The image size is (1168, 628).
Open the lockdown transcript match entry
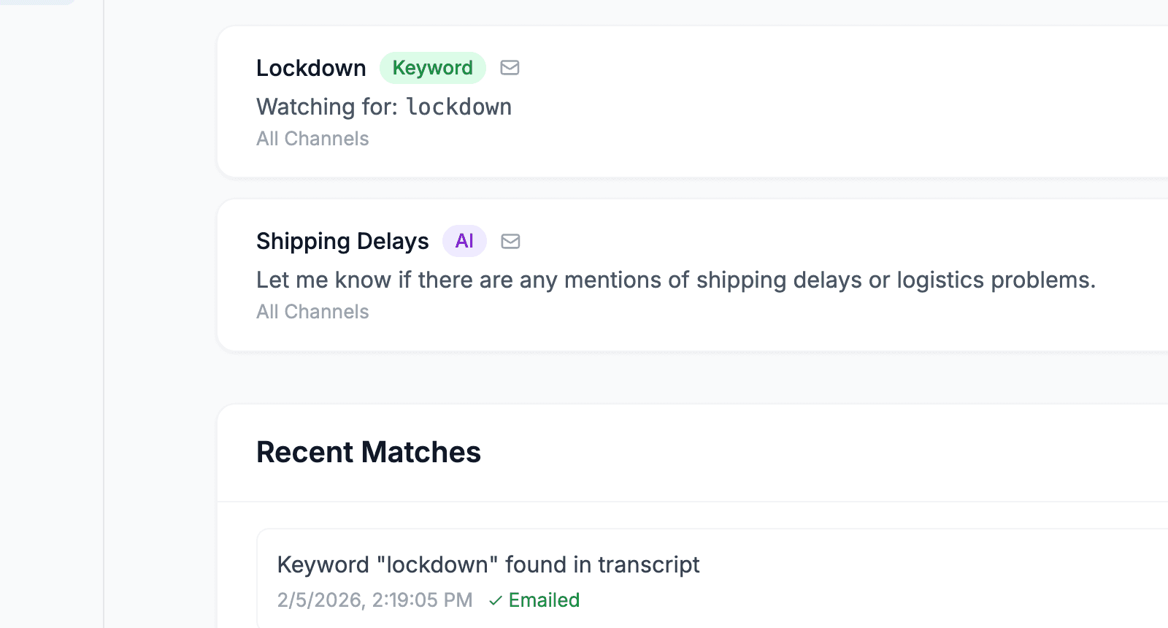click(x=488, y=564)
